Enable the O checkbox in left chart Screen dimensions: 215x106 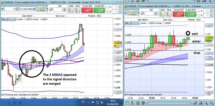pyautogui.click(x=108, y=12)
